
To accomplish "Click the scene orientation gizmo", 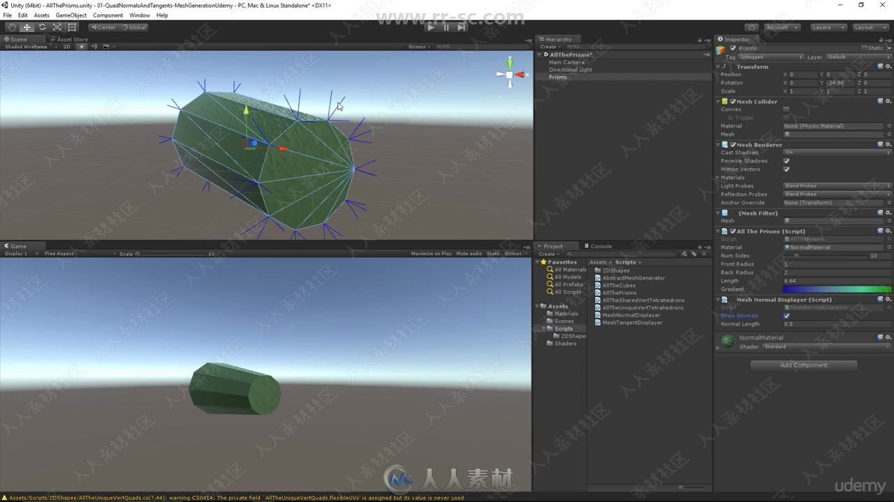I will click(510, 73).
